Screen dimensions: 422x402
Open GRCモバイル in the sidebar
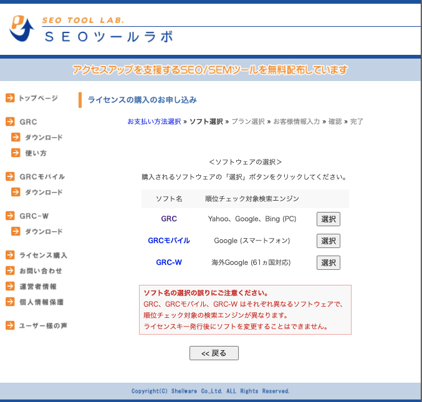pos(42,177)
